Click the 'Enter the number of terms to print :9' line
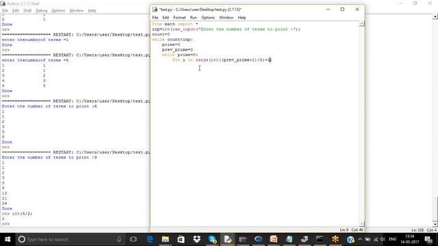The image size is (438, 246). click(49, 157)
